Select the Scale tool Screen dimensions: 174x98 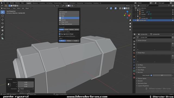pos(2,27)
